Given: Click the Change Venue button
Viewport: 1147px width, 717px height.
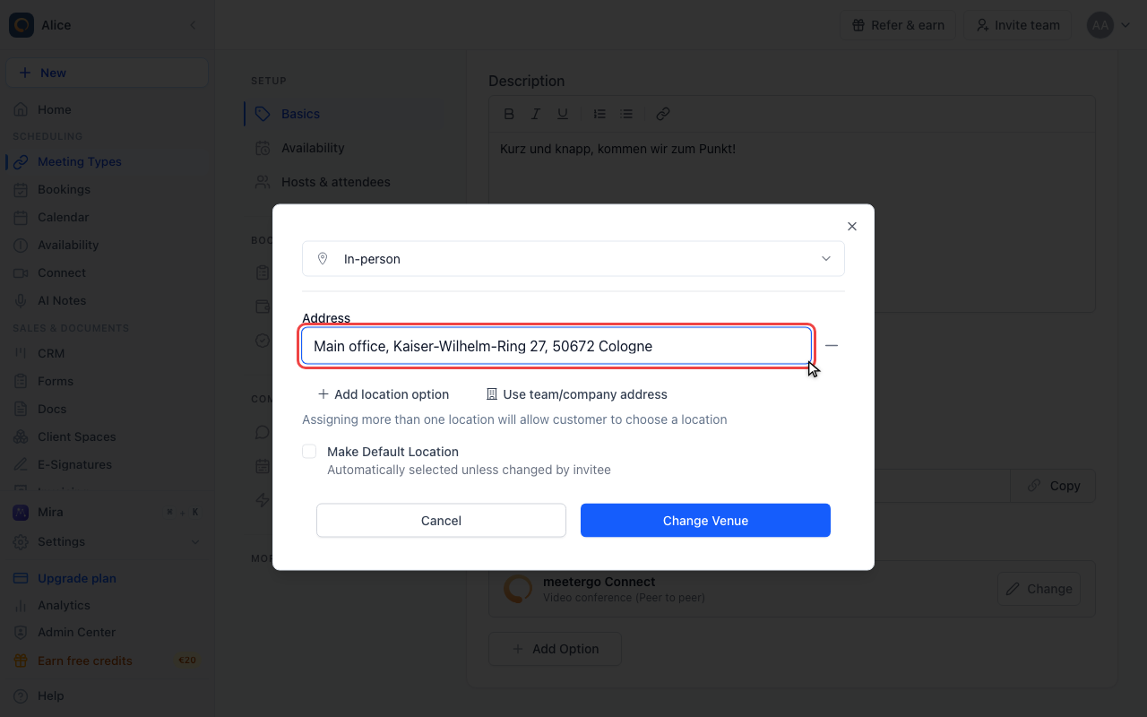Looking at the screenshot, I should click(x=705, y=521).
